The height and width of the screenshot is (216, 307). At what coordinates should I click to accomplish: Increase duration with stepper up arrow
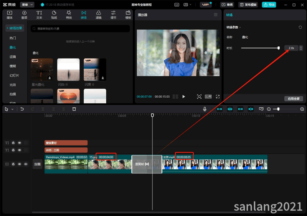[x=301, y=47]
